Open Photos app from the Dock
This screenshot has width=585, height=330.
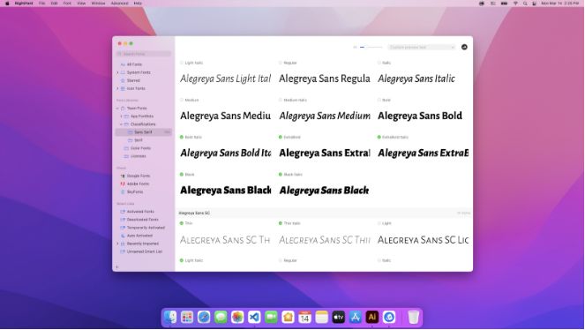coord(237,318)
